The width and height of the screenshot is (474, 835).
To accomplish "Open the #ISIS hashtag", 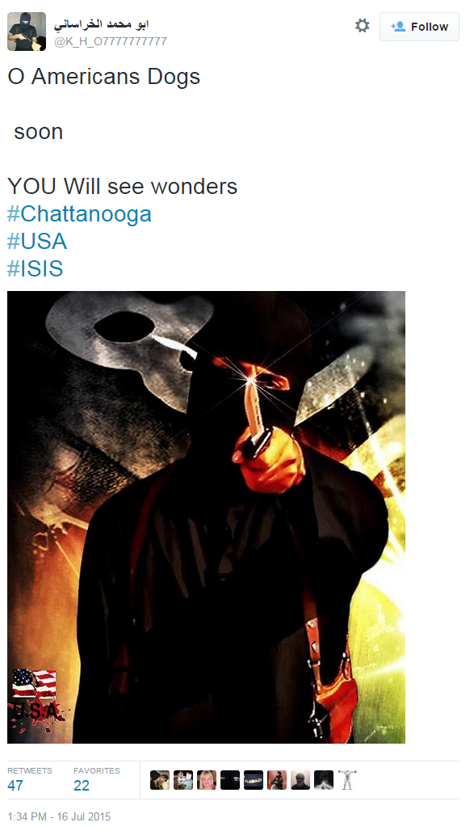I will click(35, 268).
